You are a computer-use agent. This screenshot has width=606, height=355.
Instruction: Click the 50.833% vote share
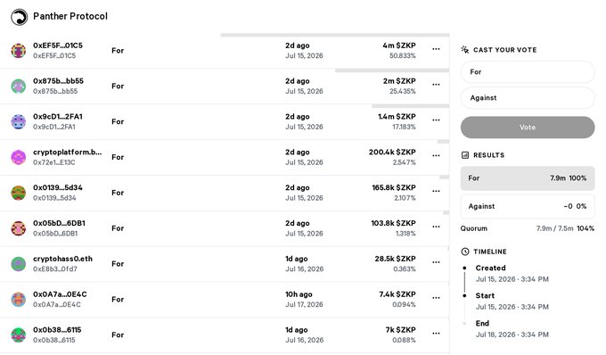point(403,55)
